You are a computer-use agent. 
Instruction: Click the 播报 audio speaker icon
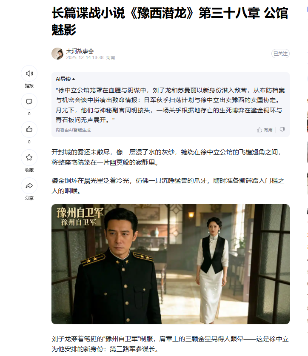[29, 73]
